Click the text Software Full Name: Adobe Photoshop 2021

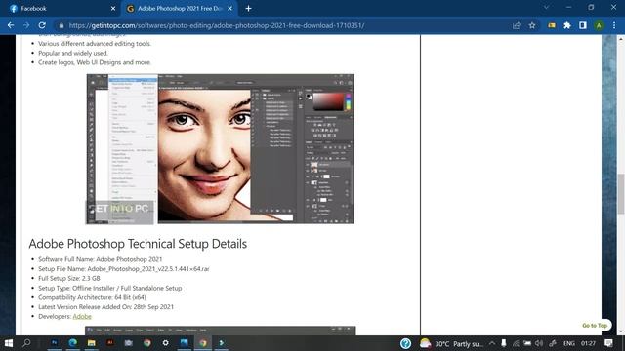[100, 259]
